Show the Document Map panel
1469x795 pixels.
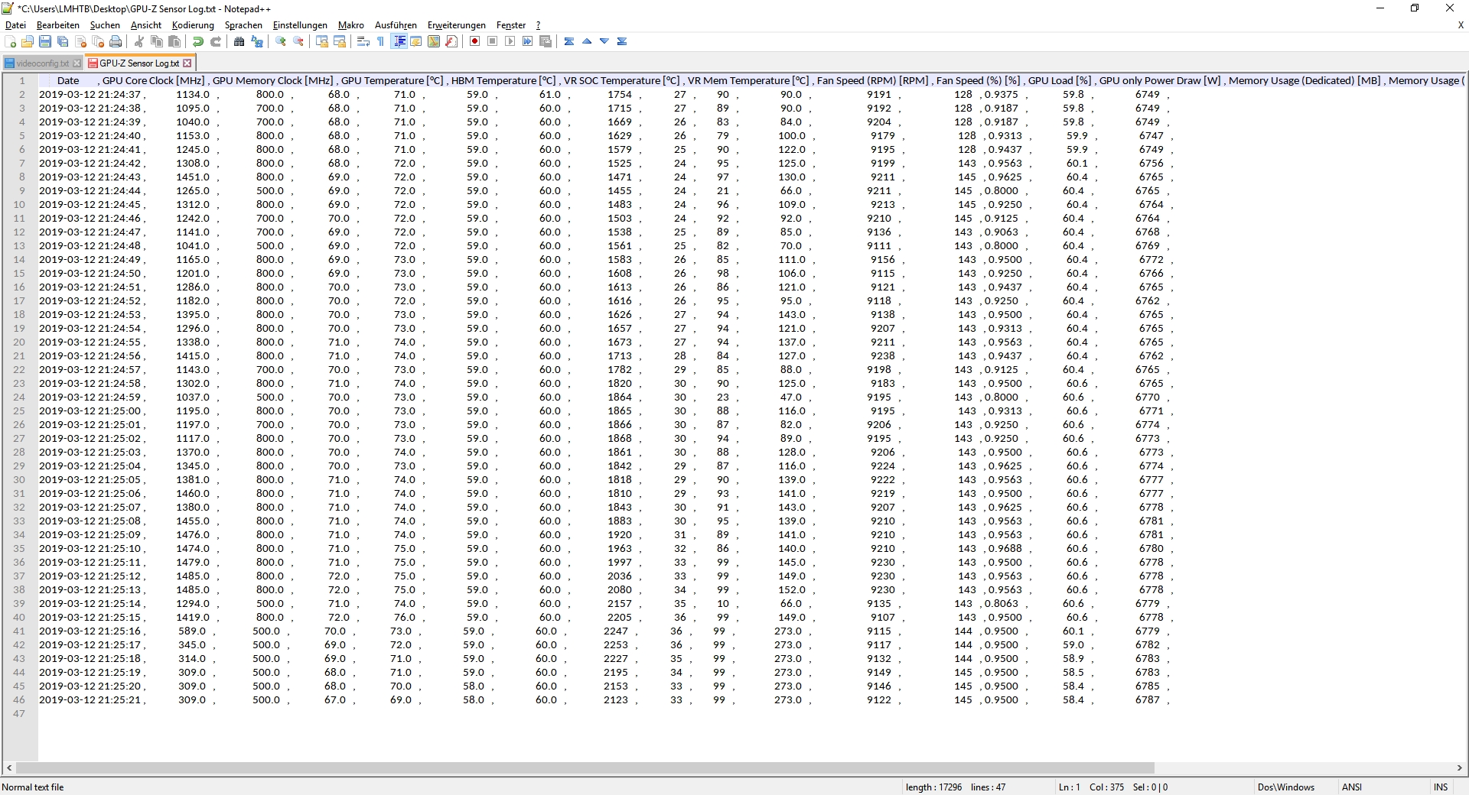[434, 42]
